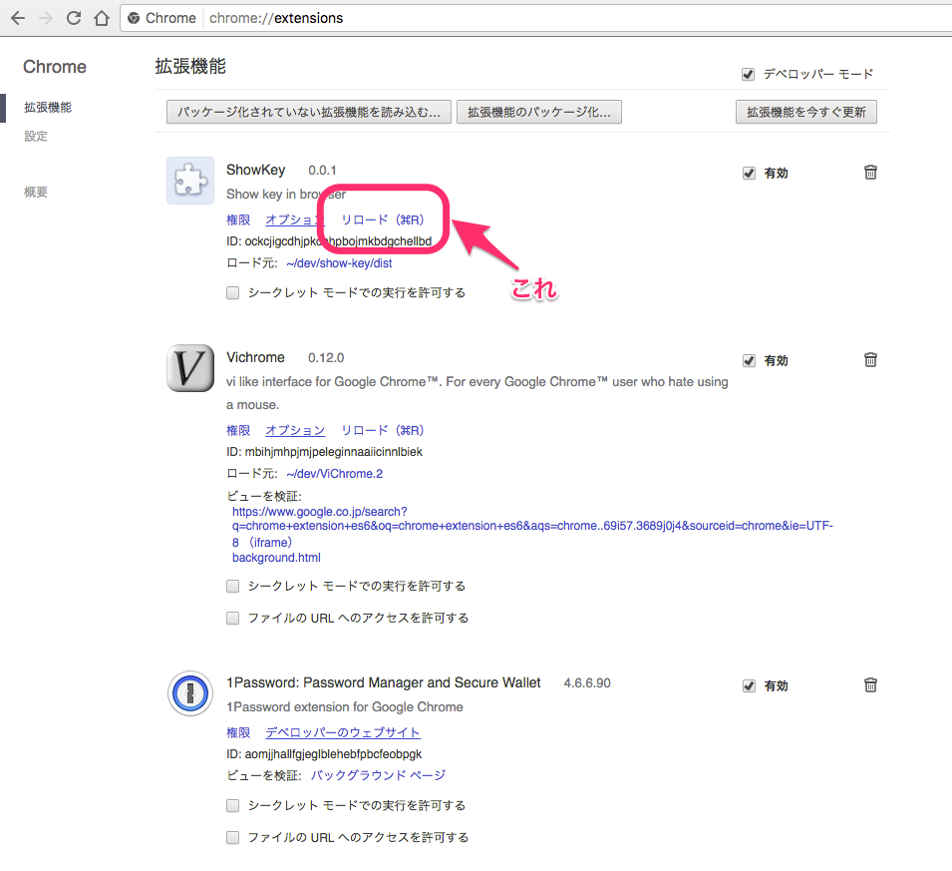Remove Vichrome with its trash icon
The height and width of the screenshot is (871, 952).
pyautogui.click(x=870, y=360)
